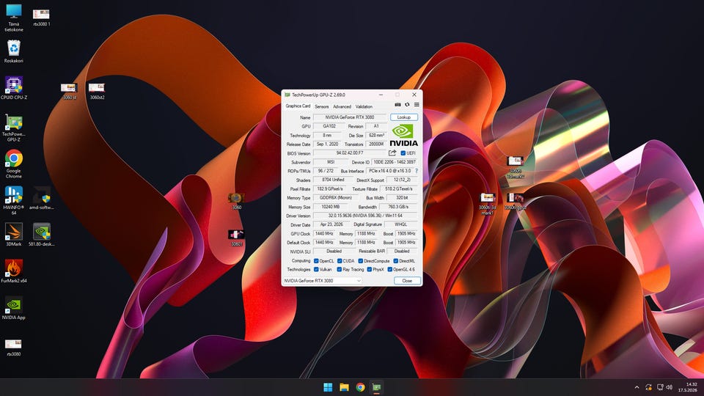Open the GPU-Z hamburger menu
The width and height of the screenshot is (704, 396).
tap(417, 105)
